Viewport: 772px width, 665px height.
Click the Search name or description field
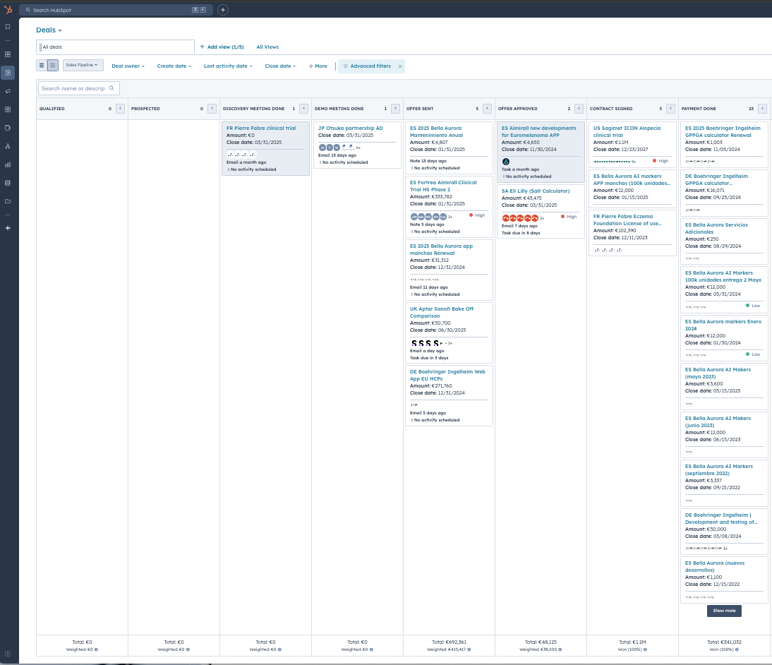click(x=78, y=88)
